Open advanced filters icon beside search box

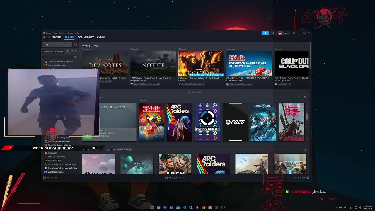(x=75, y=57)
